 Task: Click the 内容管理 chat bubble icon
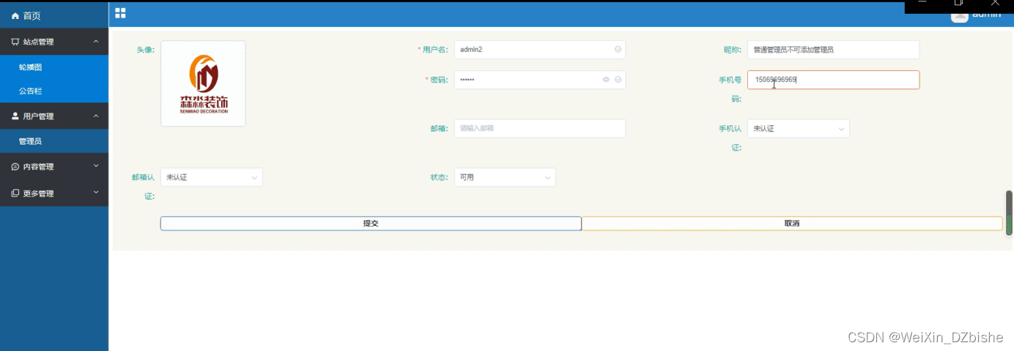pyautogui.click(x=15, y=167)
